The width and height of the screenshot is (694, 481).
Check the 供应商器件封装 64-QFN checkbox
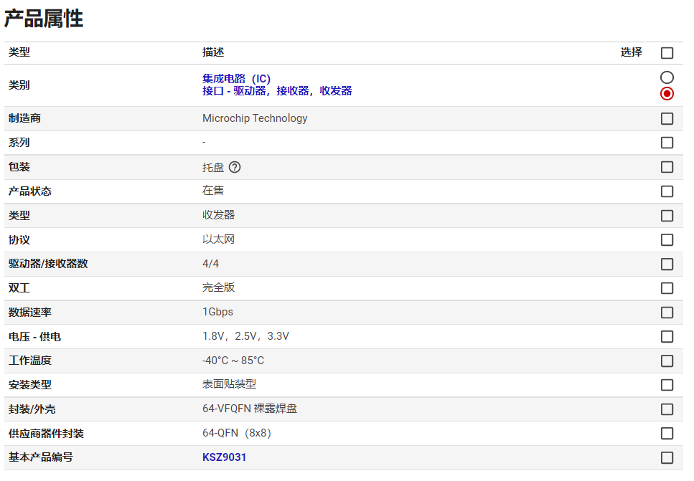pos(667,433)
